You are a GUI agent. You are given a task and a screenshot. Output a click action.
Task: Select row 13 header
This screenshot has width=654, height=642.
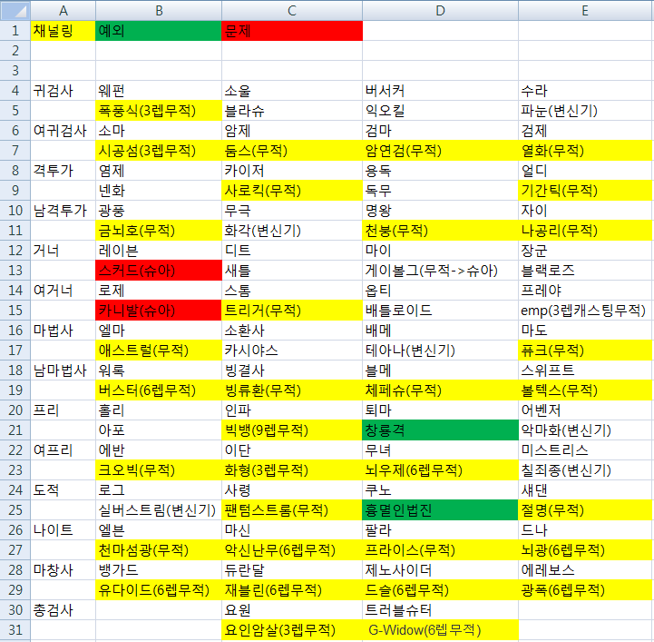click(15, 270)
